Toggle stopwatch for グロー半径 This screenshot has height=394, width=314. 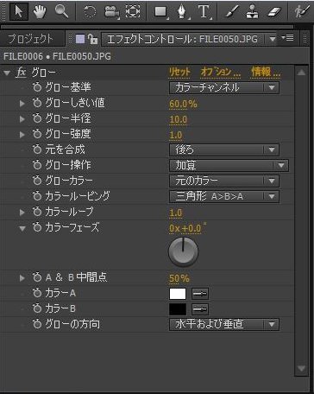tap(37, 118)
